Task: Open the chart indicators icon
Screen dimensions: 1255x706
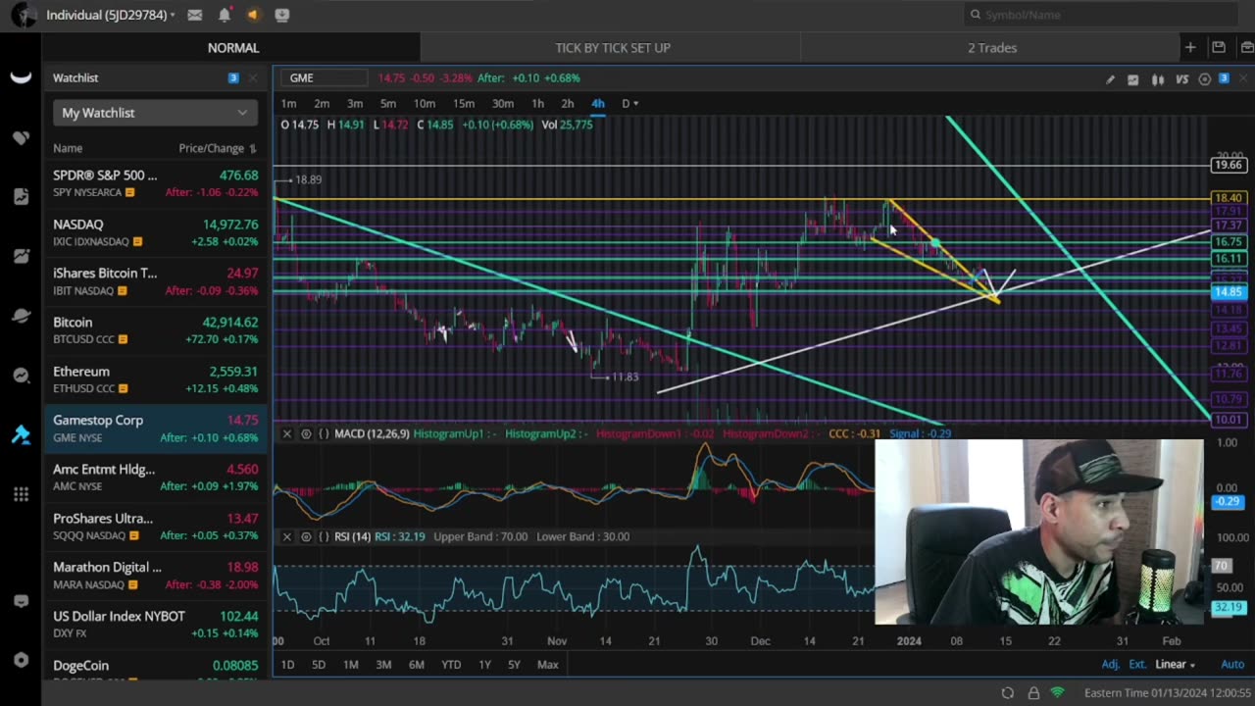Action: tap(1133, 79)
